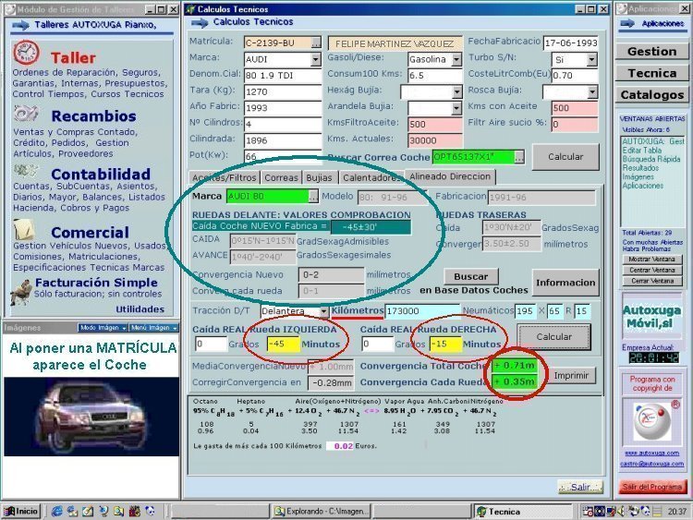693x520 pixels.
Task: Click Salir del Programa button
Action: coord(652,487)
